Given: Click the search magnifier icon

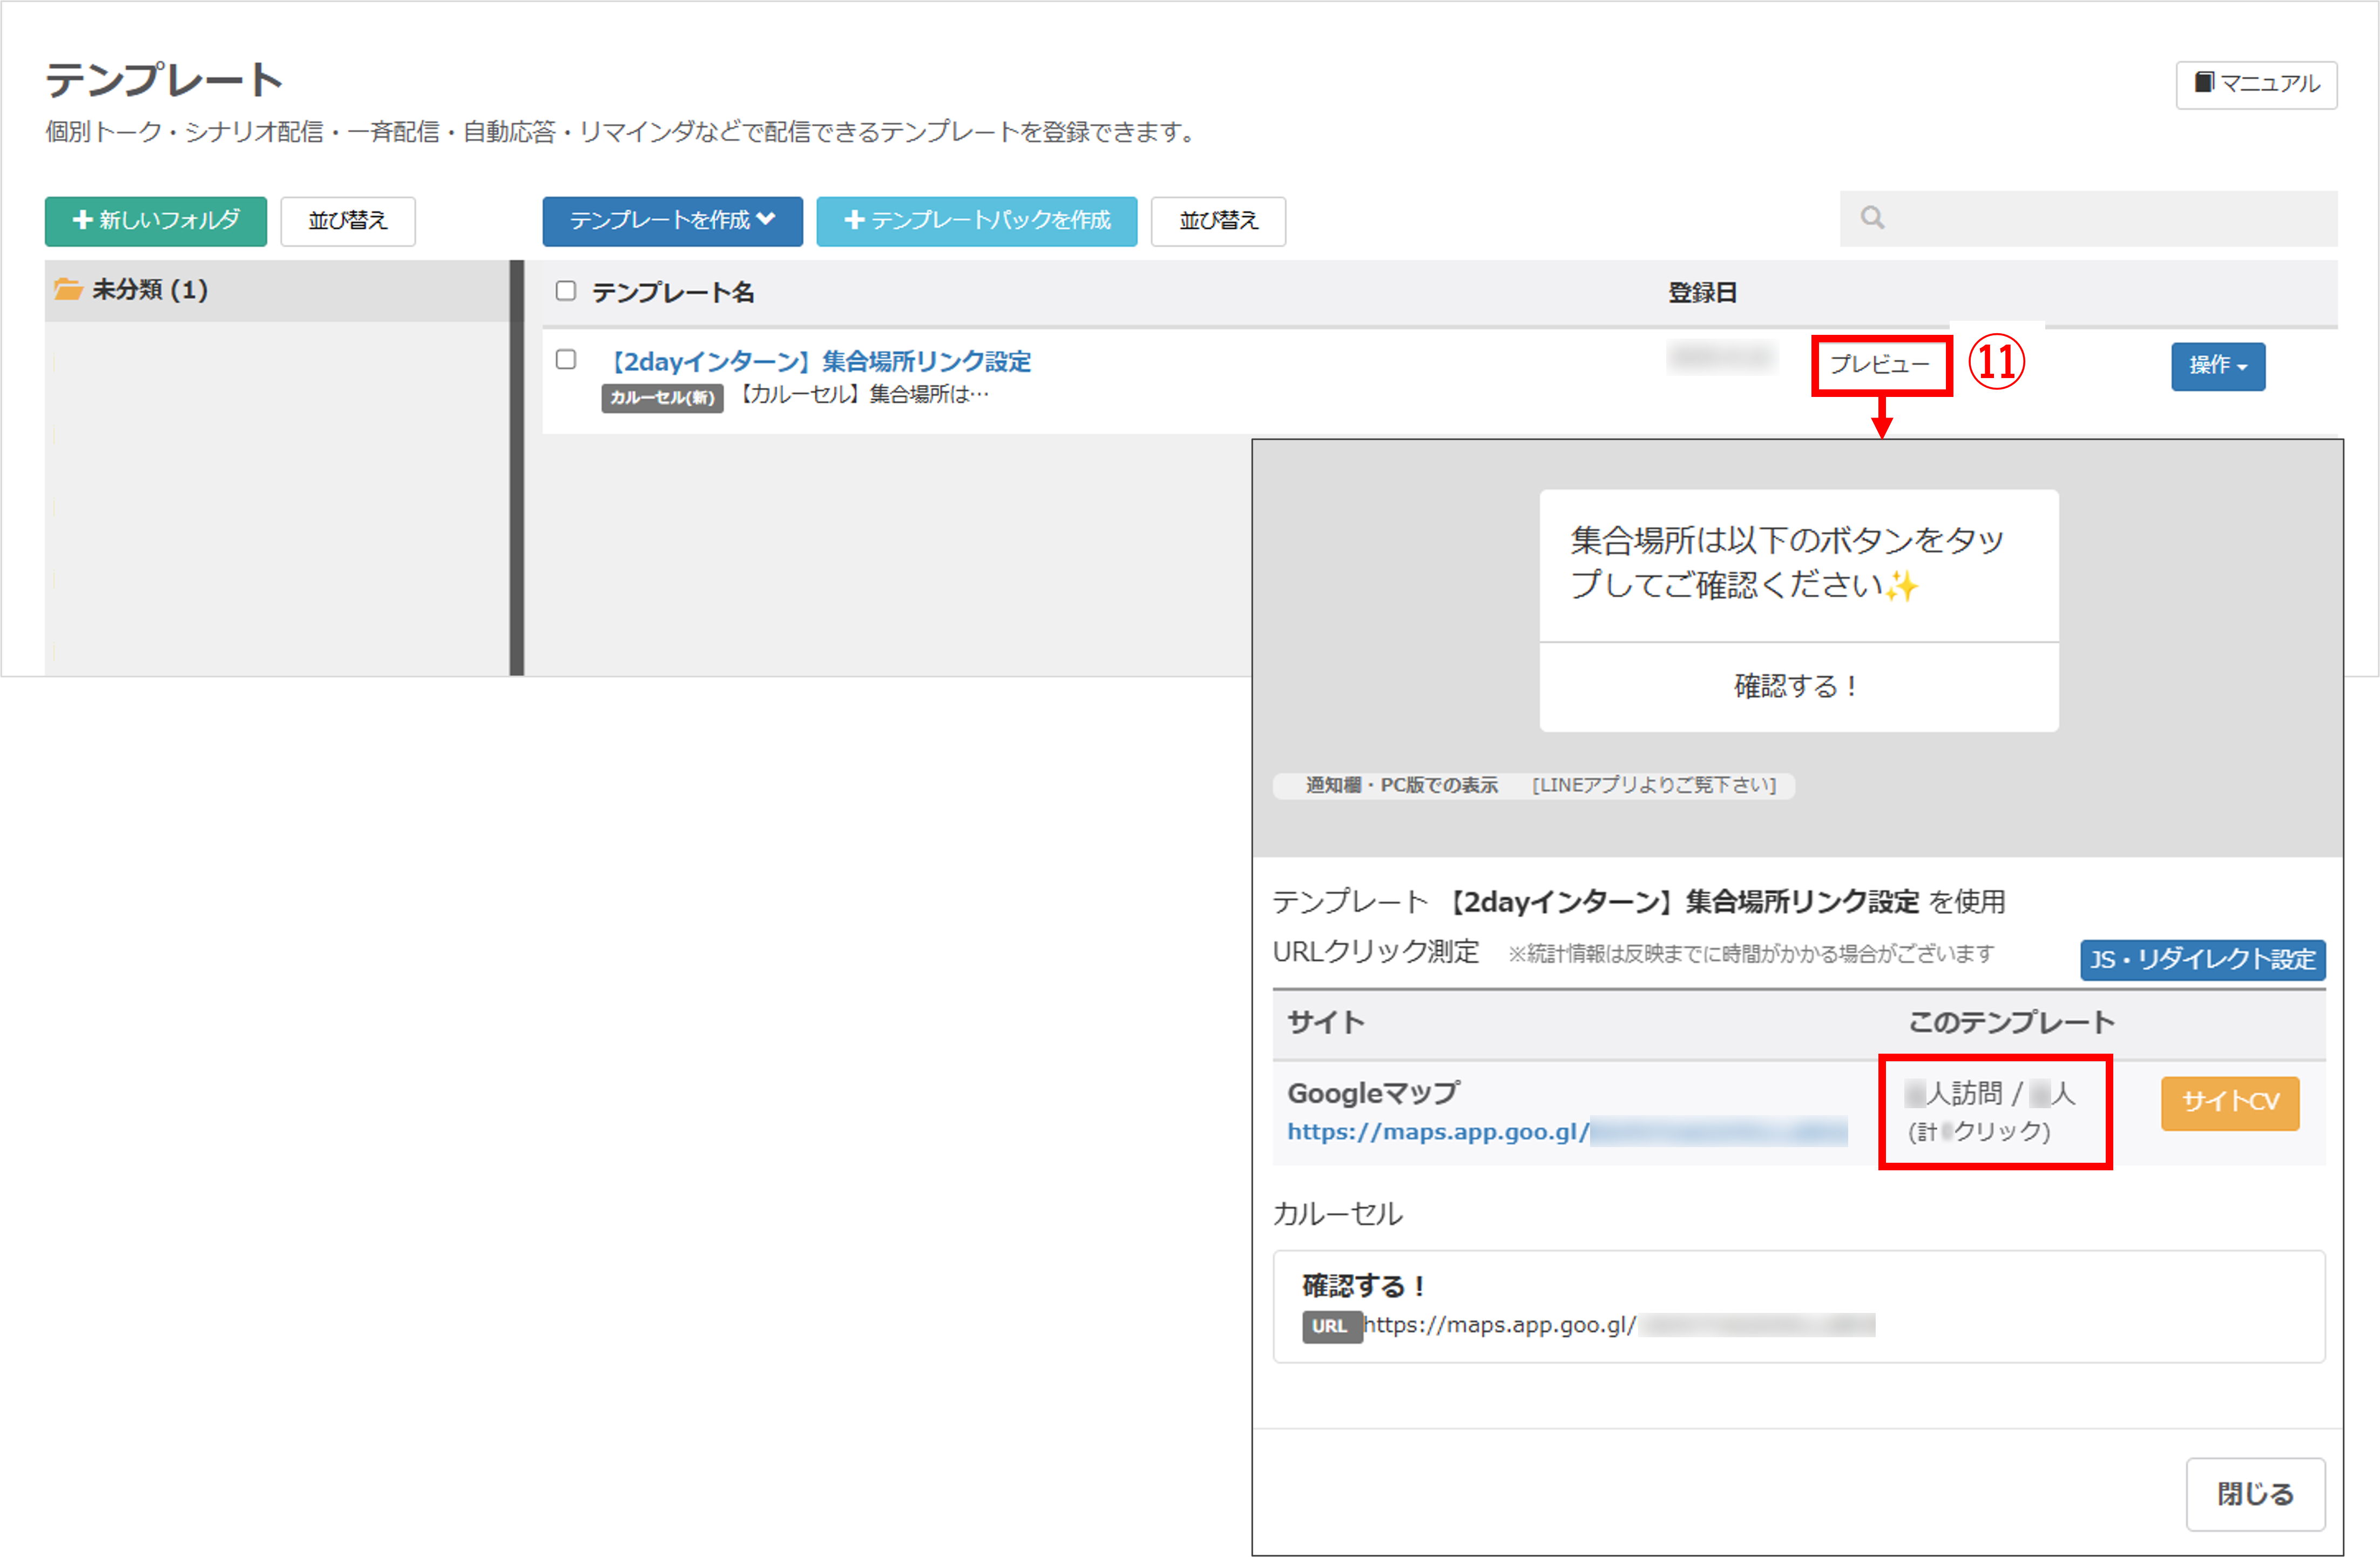Looking at the screenshot, I should click(1872, 218).
